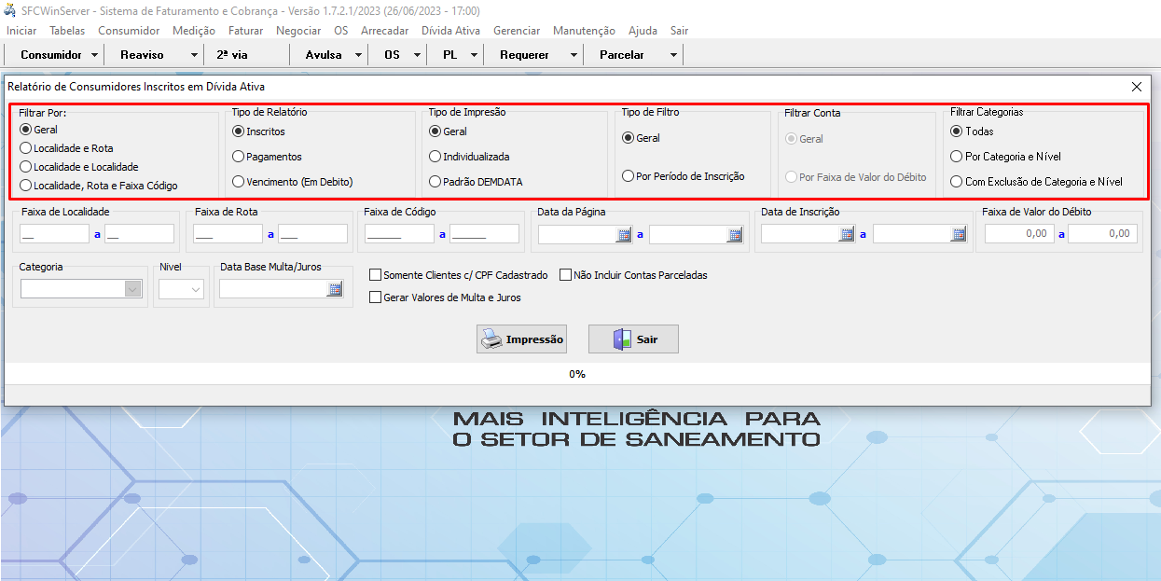Open calendar for Data de Inscrição end date

(x=958, y=235)
